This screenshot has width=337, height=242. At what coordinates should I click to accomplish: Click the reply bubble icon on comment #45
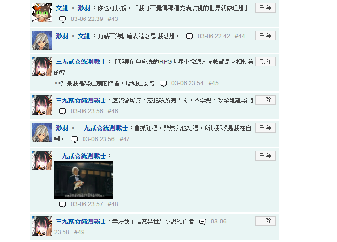click(163, 83)
